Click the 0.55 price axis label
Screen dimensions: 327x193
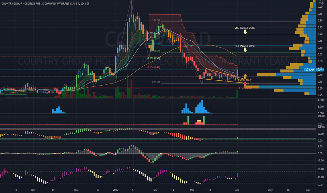320,54
